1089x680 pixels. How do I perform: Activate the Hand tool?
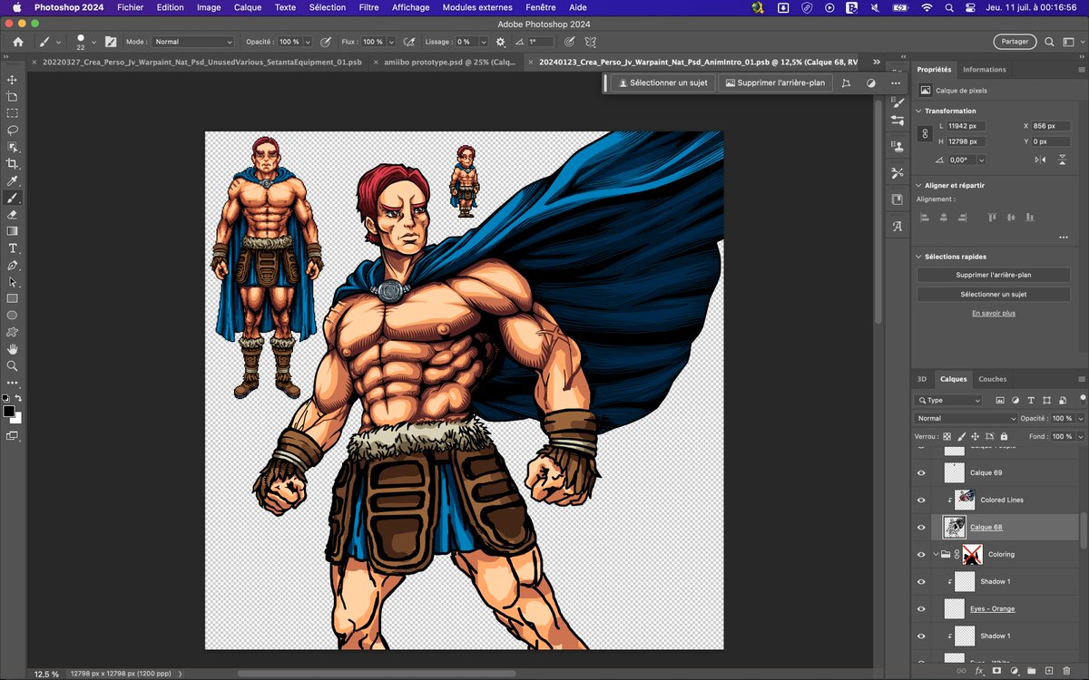point(13,349)
